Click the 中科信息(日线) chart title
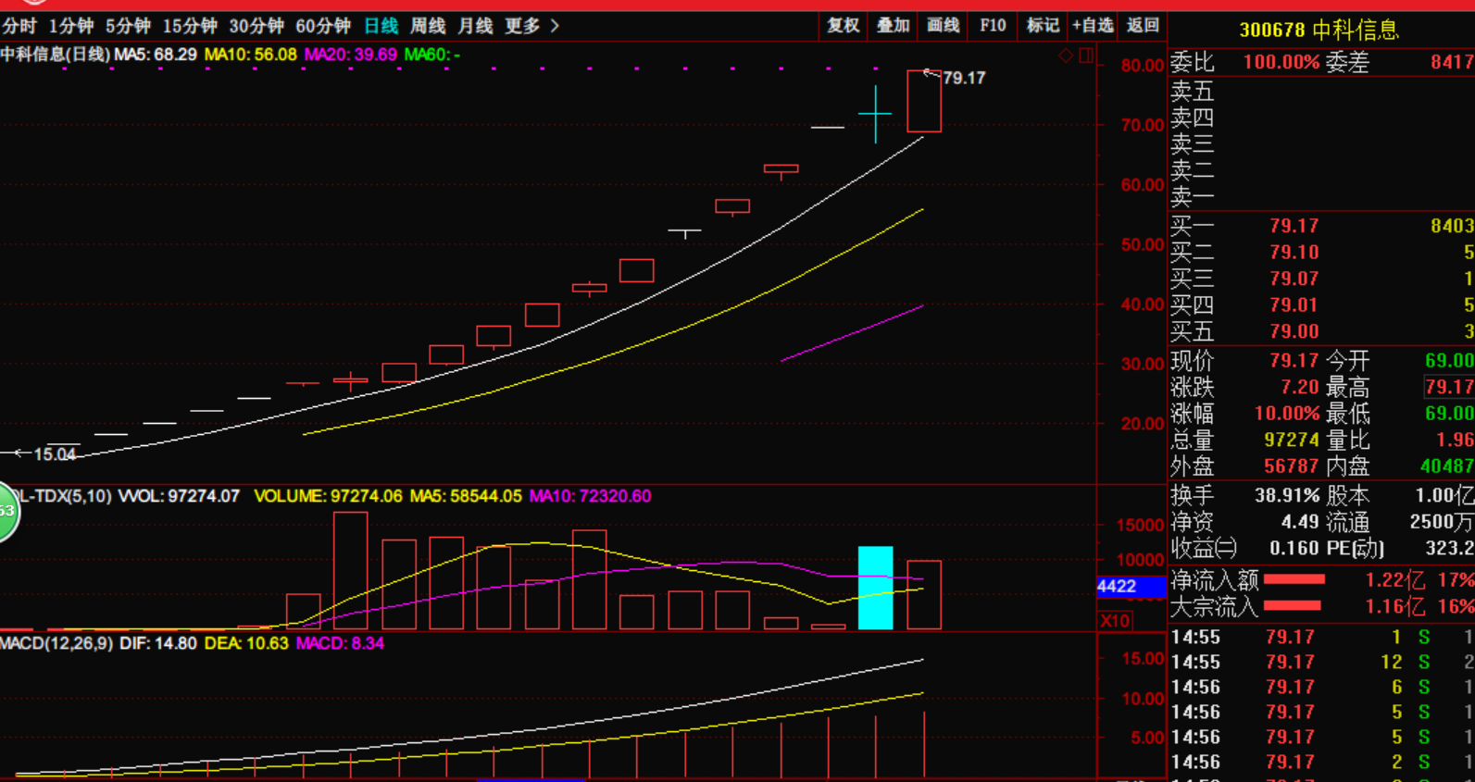Screen dimensions: 1475x782 point(55,55)
